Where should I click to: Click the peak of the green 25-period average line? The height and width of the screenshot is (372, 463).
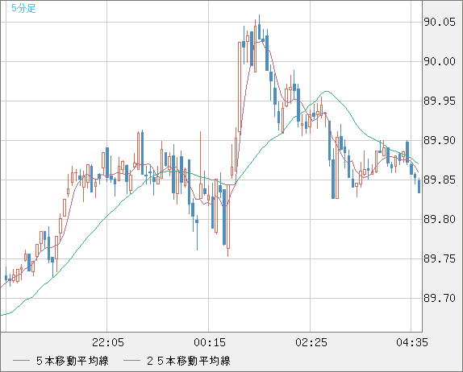pyautogui.click(x=327, y=91)
